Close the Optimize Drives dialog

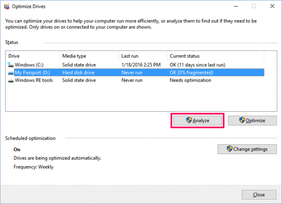(x=259, y=195)
